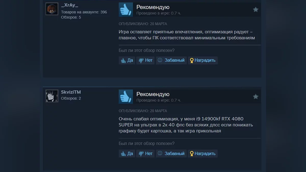
Task: Open the SkviziTM username link
Action: [x=71, y=92]
